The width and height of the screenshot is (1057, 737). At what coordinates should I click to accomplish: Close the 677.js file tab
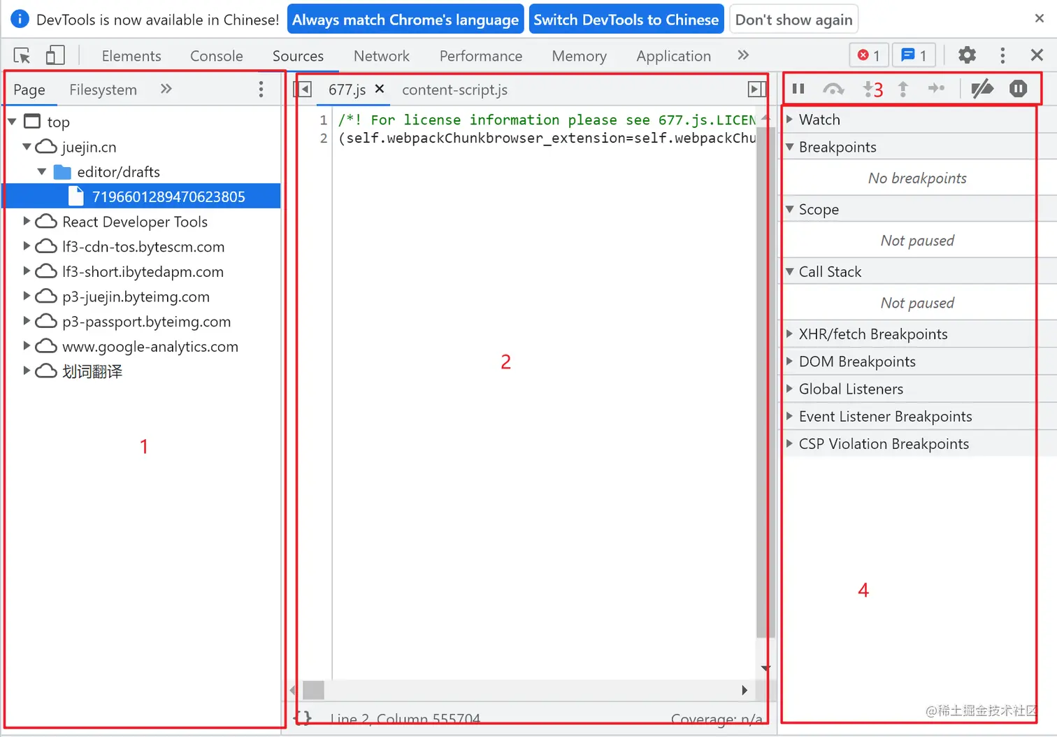coord(380,89)
